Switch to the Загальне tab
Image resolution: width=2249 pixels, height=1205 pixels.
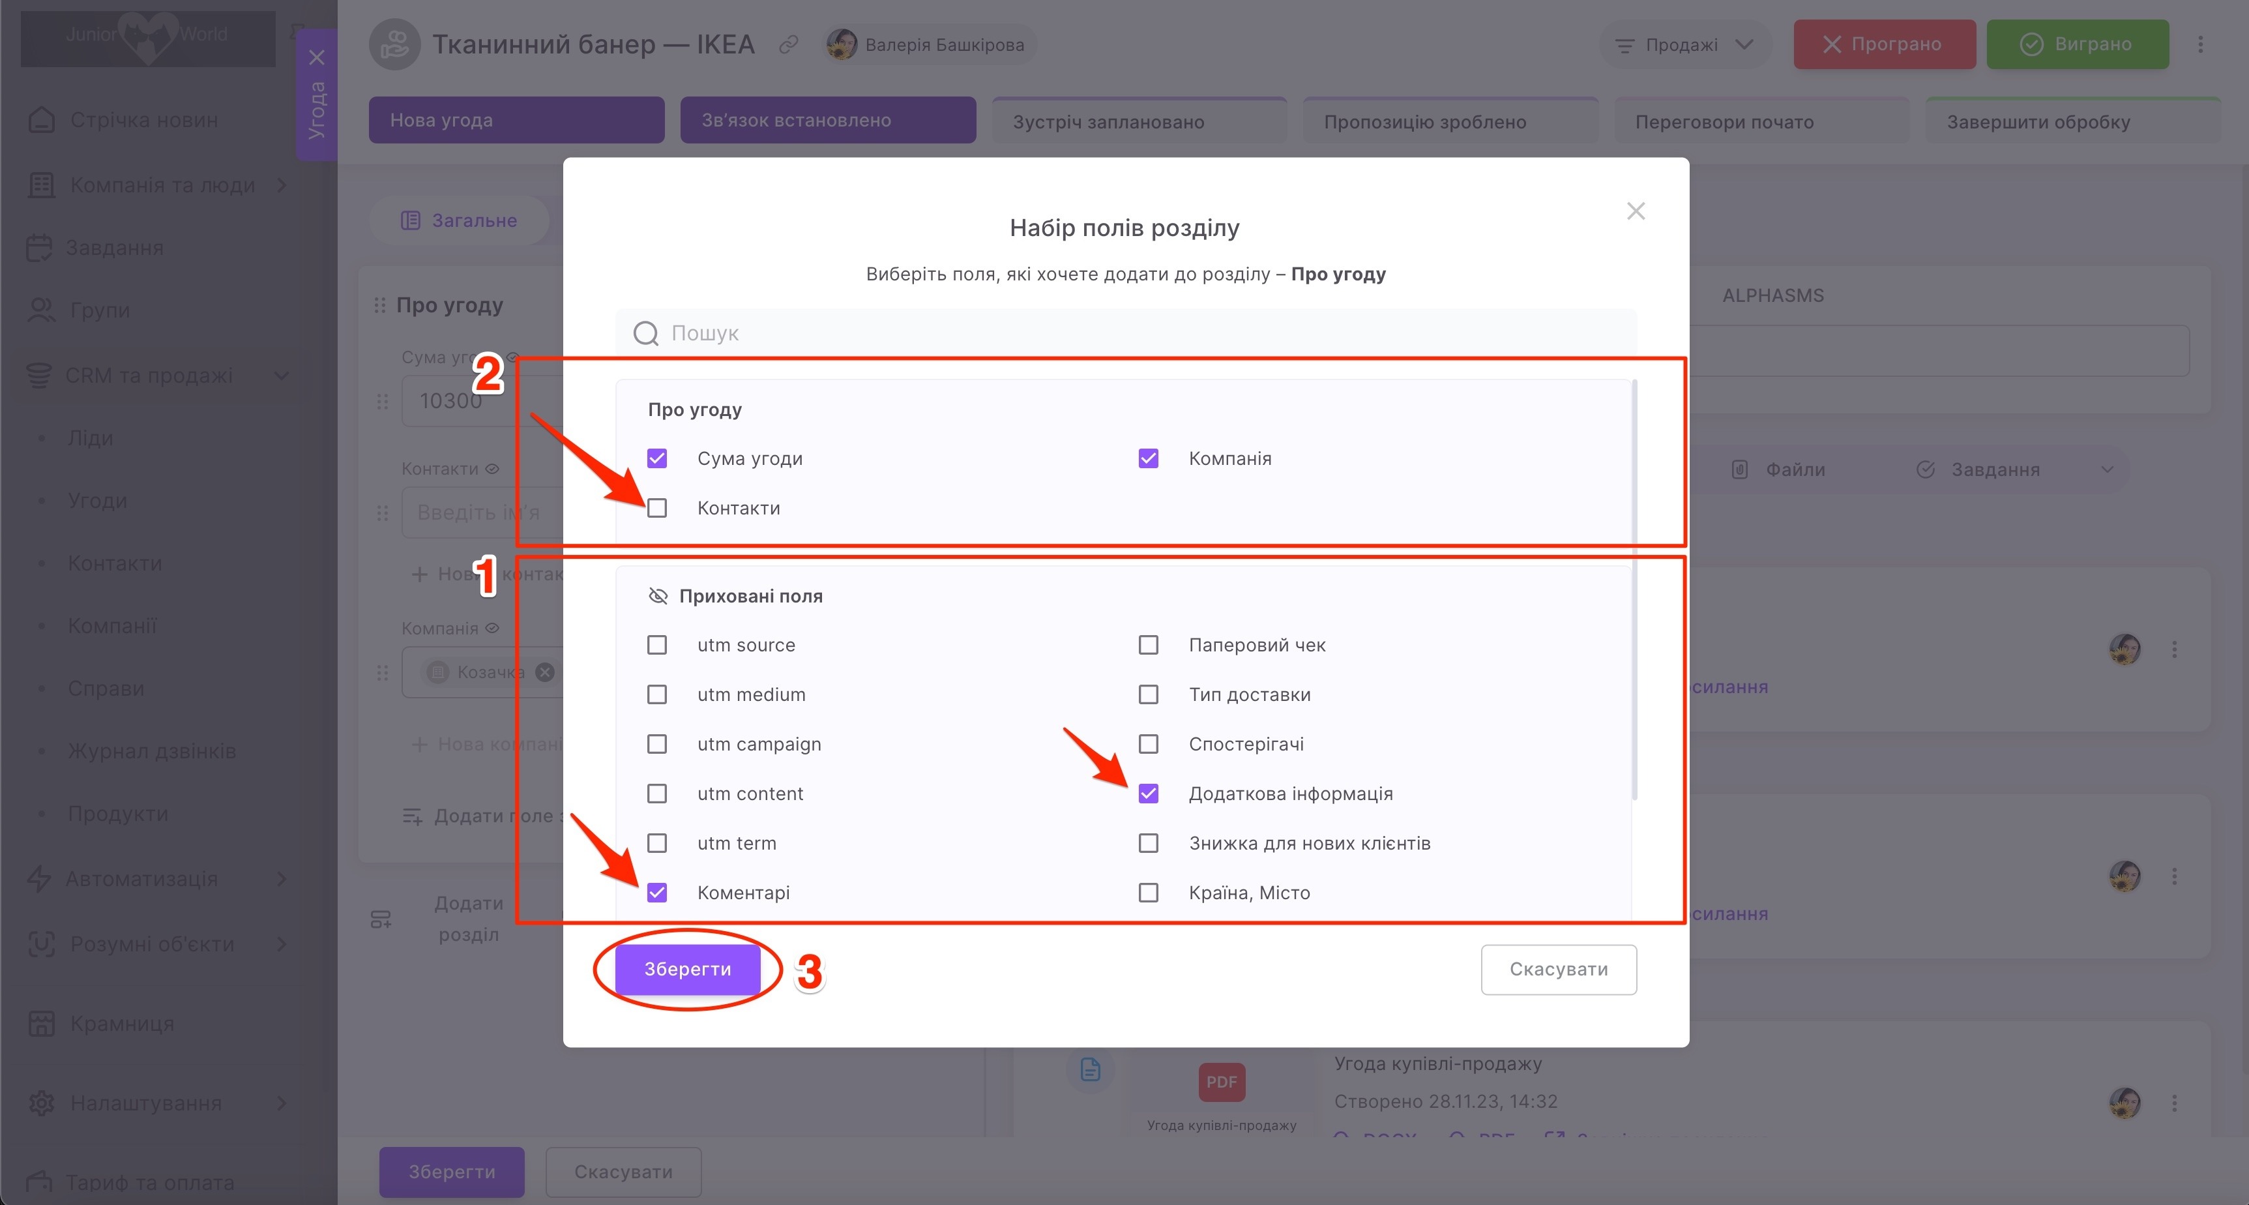[x=459, y=221]
